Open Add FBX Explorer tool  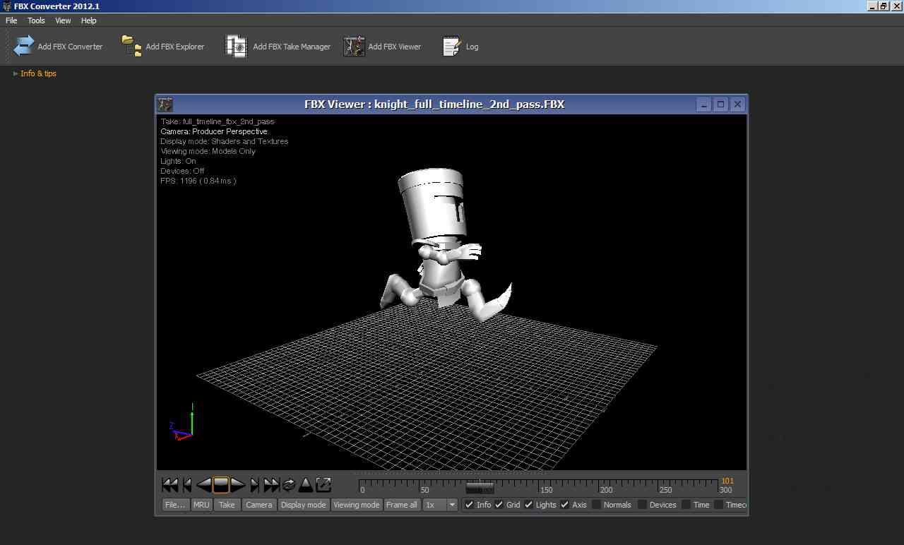pos(132,46)
